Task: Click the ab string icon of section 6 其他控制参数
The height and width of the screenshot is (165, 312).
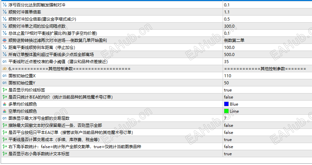Action: [5, 69]
